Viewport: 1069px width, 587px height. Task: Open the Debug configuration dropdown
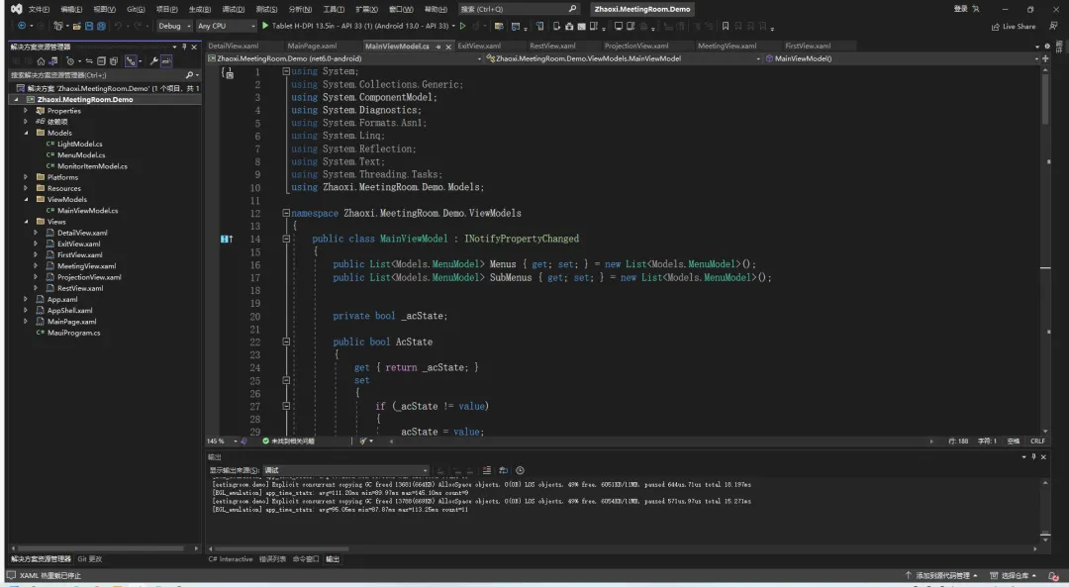point(174,26)
